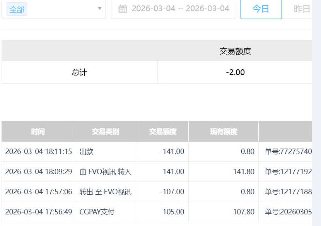This screenshot has width=321, height=226.
Task: Switch to the 昨日 date filter
Action: [302, 9]
